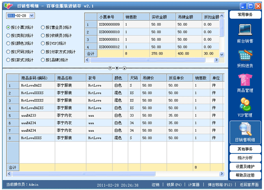Image resolution: width=264 pixels, height=190 pixels.
Task: Open the 采购进货 basket icon
Action: coord(245,55)
